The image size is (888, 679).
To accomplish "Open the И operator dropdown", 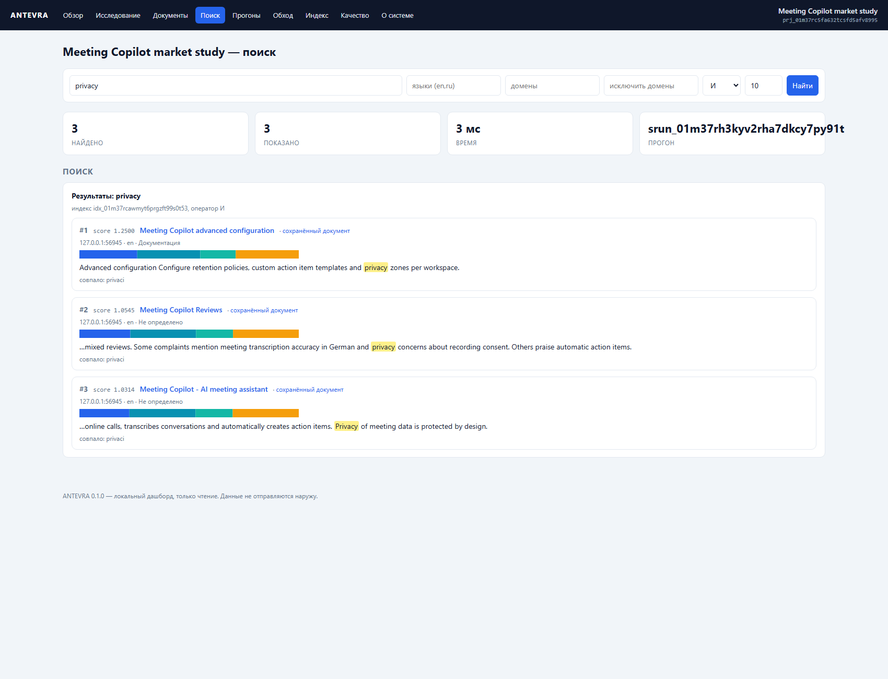I will coord(722,86).
